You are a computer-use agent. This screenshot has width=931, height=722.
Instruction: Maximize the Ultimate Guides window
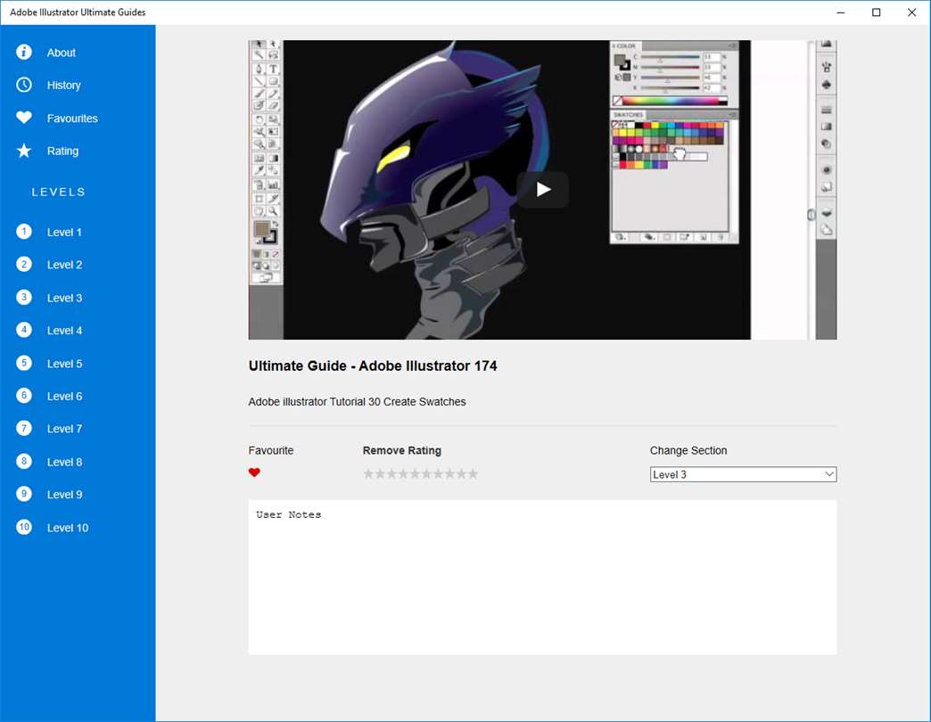coord(876,12)
